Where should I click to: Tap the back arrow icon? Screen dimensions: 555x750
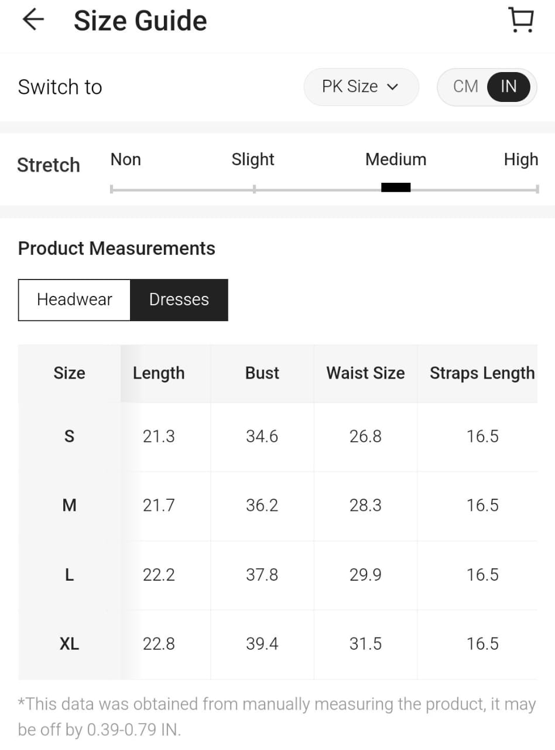[33, 20]
